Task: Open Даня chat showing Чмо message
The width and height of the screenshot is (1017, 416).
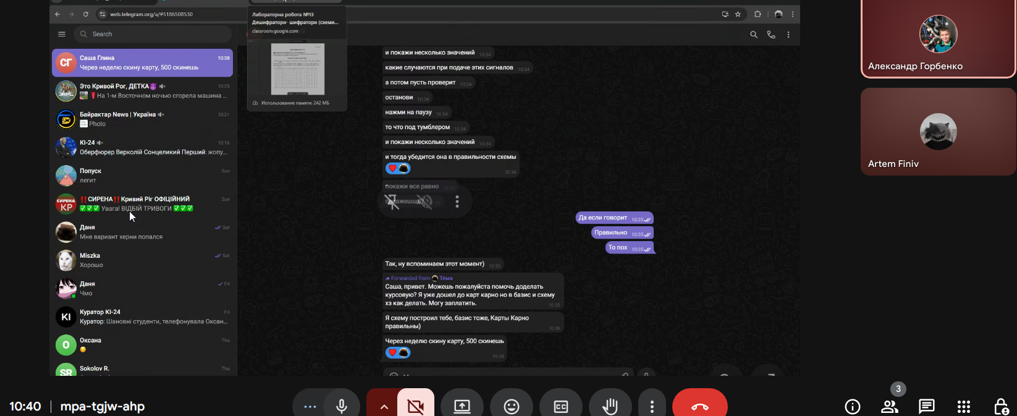Action: point(143,288)
